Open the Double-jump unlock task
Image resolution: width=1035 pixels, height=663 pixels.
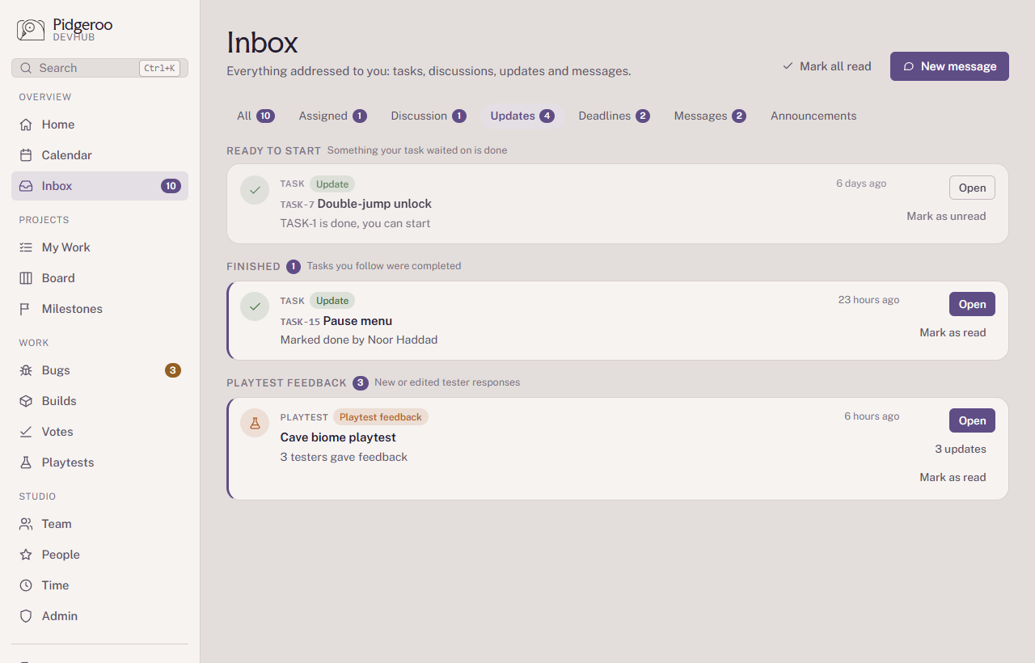coord(972,188)
